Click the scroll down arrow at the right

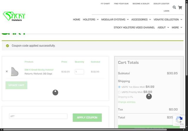[187, 127]
